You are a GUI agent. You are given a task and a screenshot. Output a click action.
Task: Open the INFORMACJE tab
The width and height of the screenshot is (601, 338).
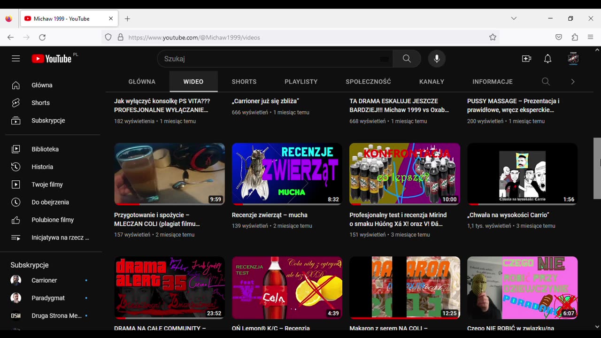493,82
